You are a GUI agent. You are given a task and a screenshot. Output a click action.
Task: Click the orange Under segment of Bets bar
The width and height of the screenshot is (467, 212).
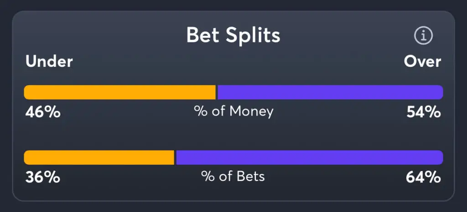99,157
